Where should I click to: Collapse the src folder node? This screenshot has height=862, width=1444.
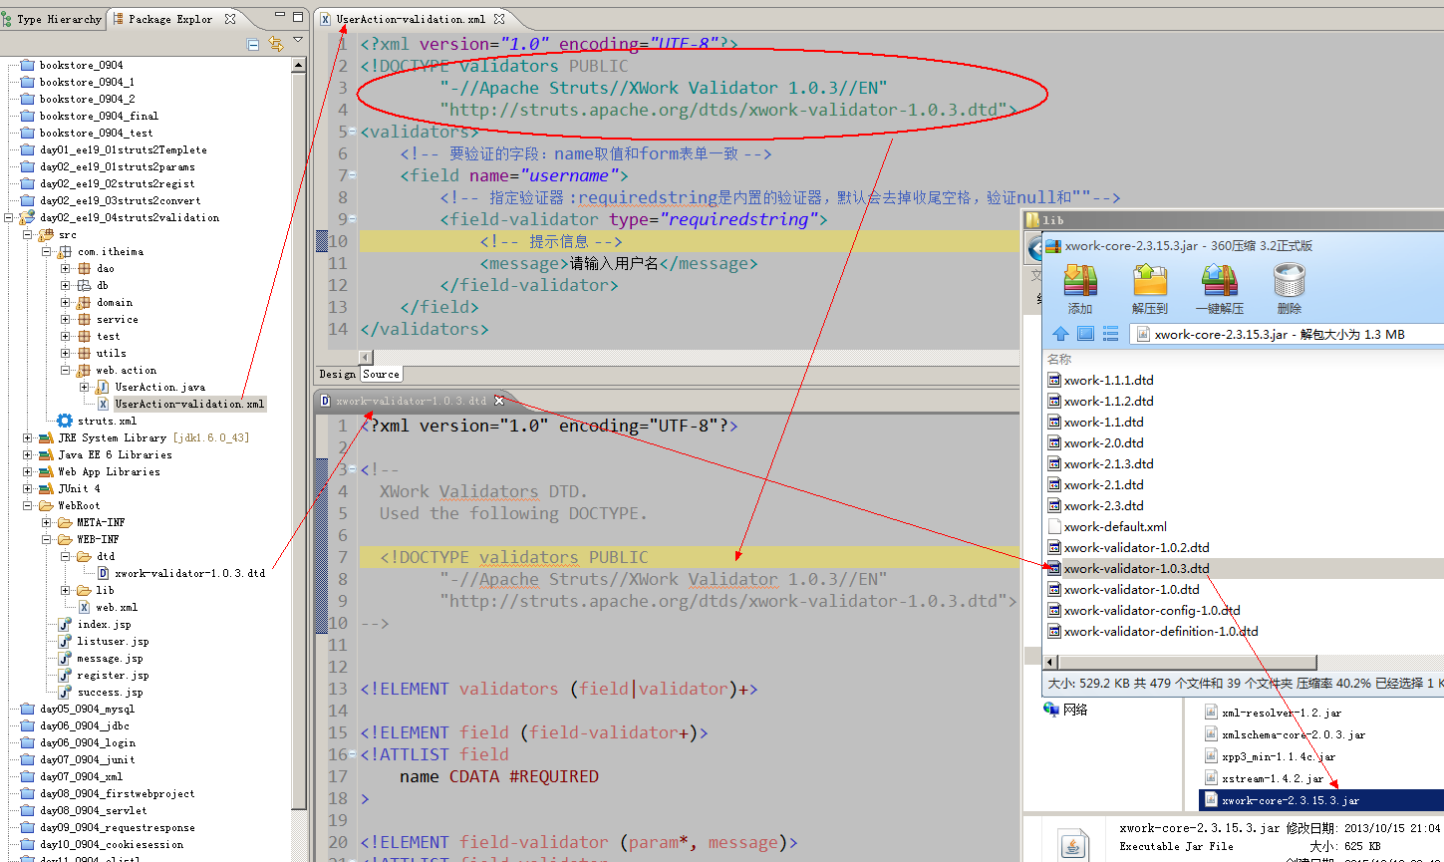28,235
